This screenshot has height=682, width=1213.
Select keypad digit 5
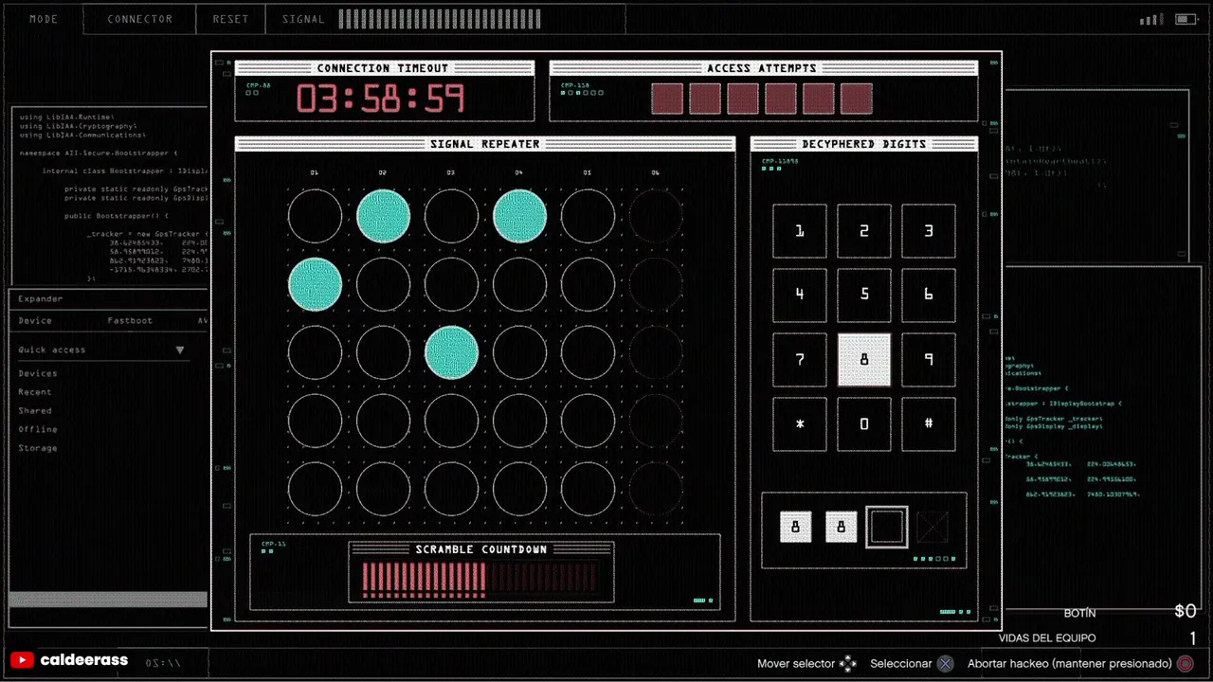[x=864, y=296]
